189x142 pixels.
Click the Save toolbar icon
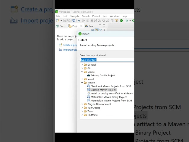[x=65, y=20]
